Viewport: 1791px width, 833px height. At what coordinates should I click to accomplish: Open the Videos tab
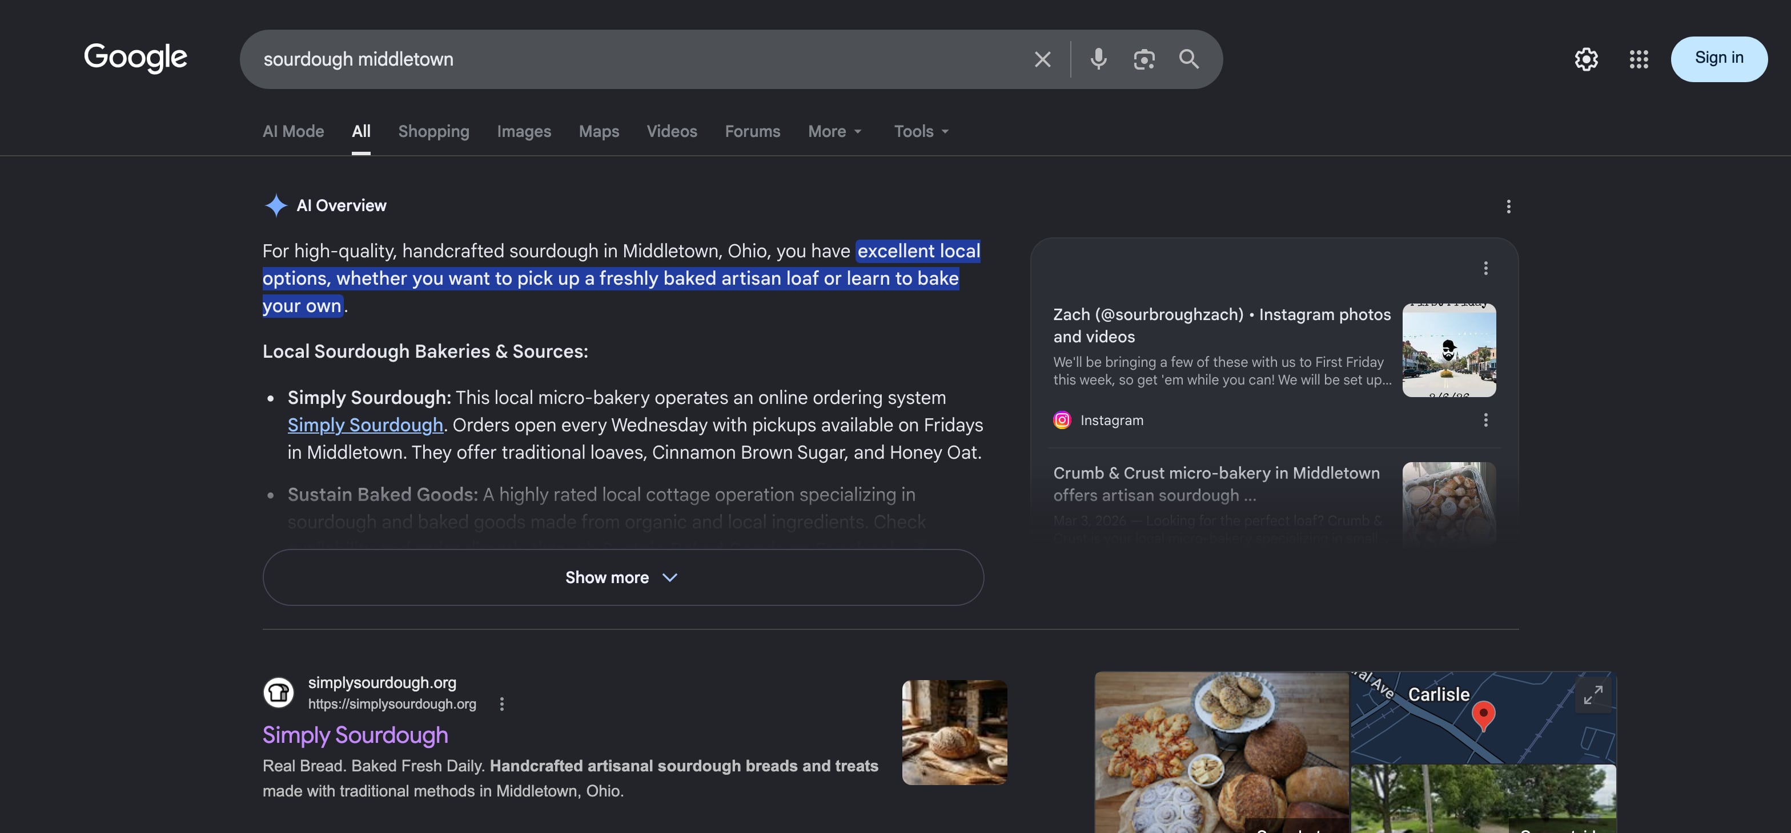672,131
